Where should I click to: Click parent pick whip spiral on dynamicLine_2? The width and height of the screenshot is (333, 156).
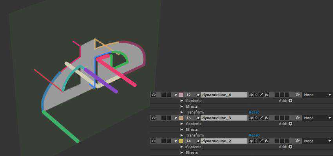(x=298, y=141)
